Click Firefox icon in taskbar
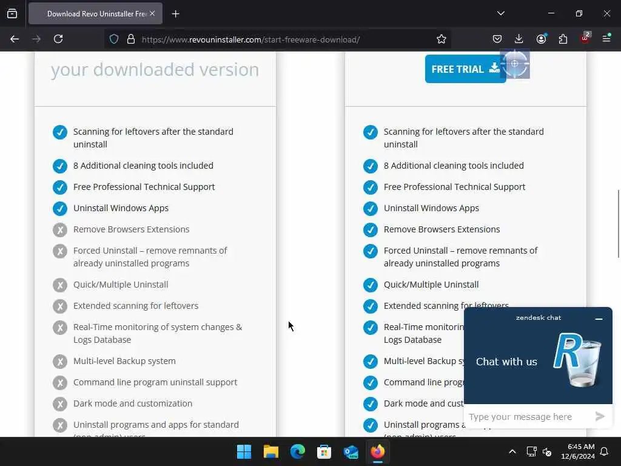The height and width of the screenshot is (466, 621). tap(377, 451)
